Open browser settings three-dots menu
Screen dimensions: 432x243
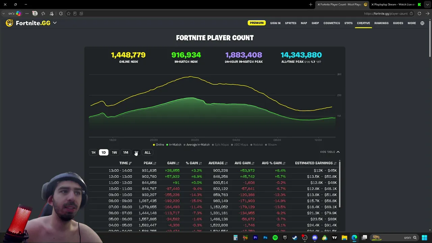click(27, 13)
